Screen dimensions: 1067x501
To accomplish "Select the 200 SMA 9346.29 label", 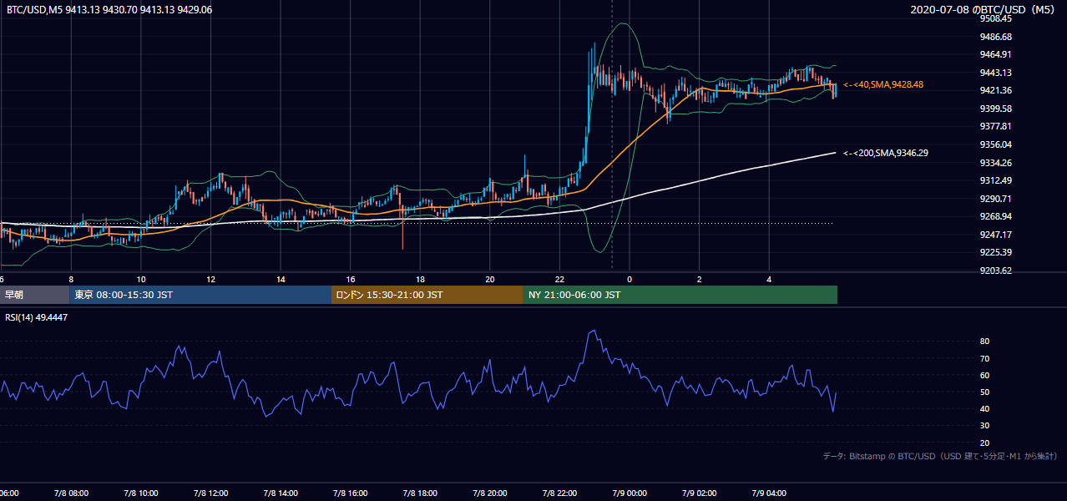I will click(x=886, y=153).
